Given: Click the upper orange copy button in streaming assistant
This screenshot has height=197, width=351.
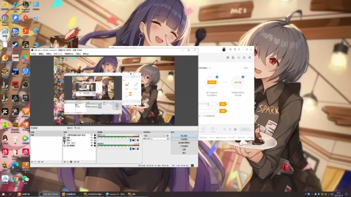Looking at the screenshot, I should coord(223,104).
